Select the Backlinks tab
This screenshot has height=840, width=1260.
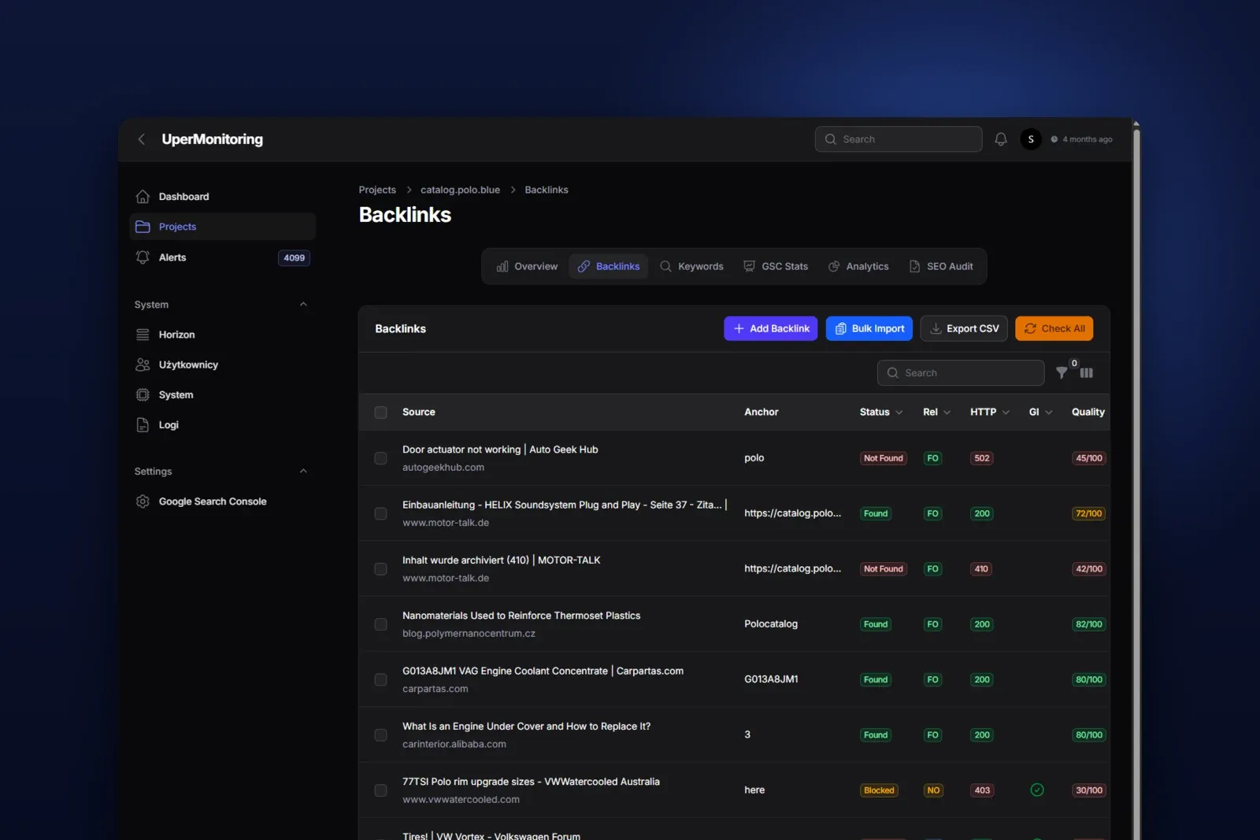(609, 267)
